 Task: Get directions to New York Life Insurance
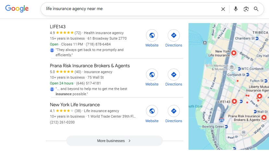pos(174,111)
